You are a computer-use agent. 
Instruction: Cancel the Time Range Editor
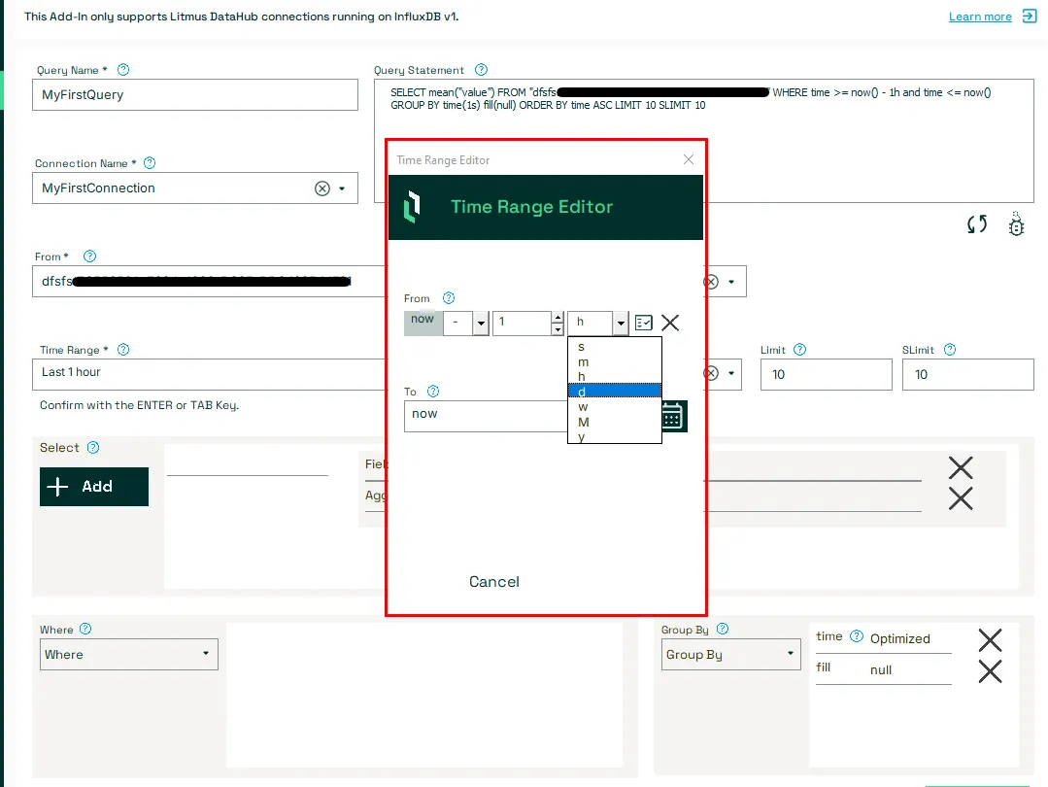[494, 582]
